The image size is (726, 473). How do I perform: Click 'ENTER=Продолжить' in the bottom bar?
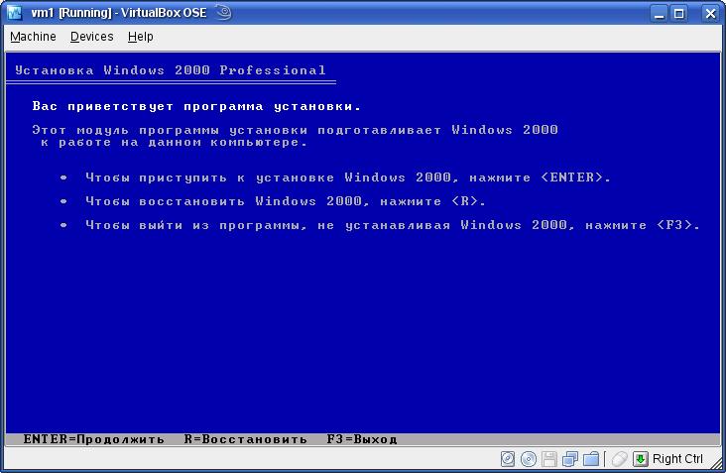coord(94,439)
